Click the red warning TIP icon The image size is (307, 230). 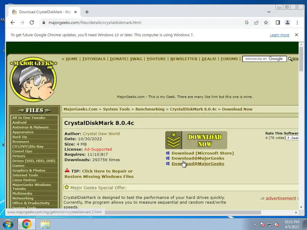click(x=67, y=170)
